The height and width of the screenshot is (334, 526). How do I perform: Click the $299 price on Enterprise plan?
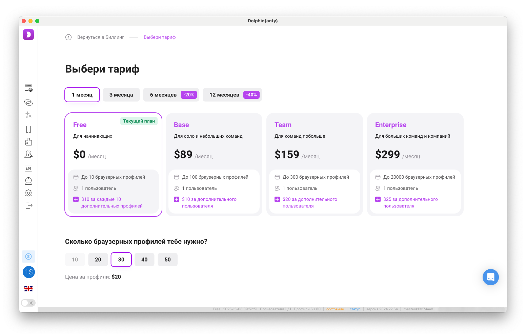[387, 155]
